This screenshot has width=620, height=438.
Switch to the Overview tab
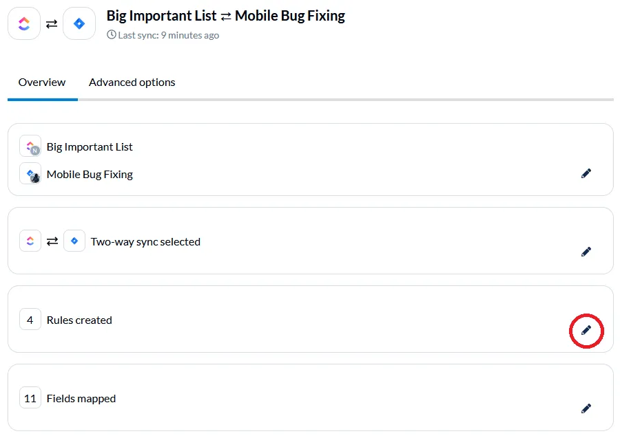click(42, 83)
